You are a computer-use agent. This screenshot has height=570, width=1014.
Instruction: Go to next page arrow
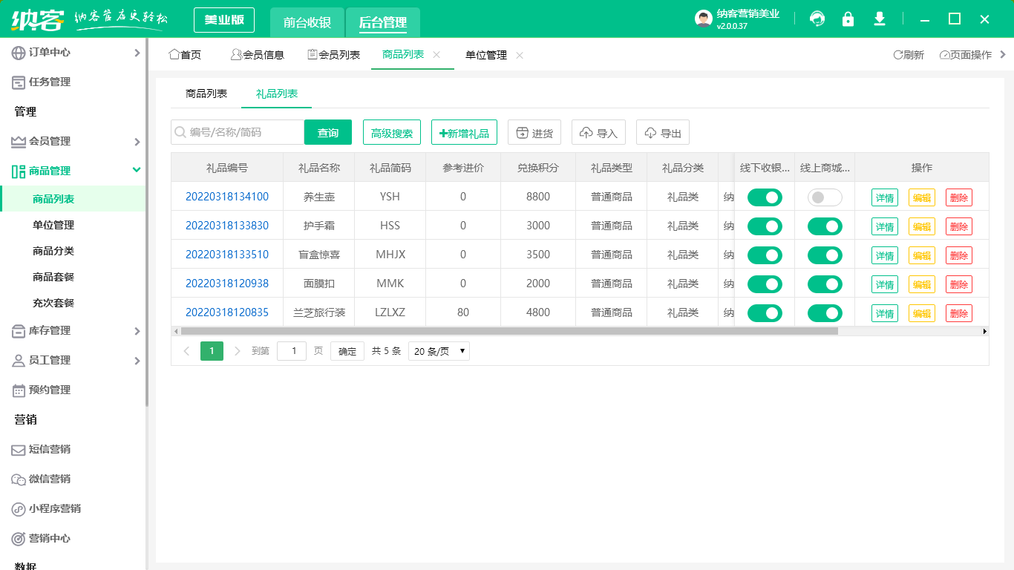[238, 351]
